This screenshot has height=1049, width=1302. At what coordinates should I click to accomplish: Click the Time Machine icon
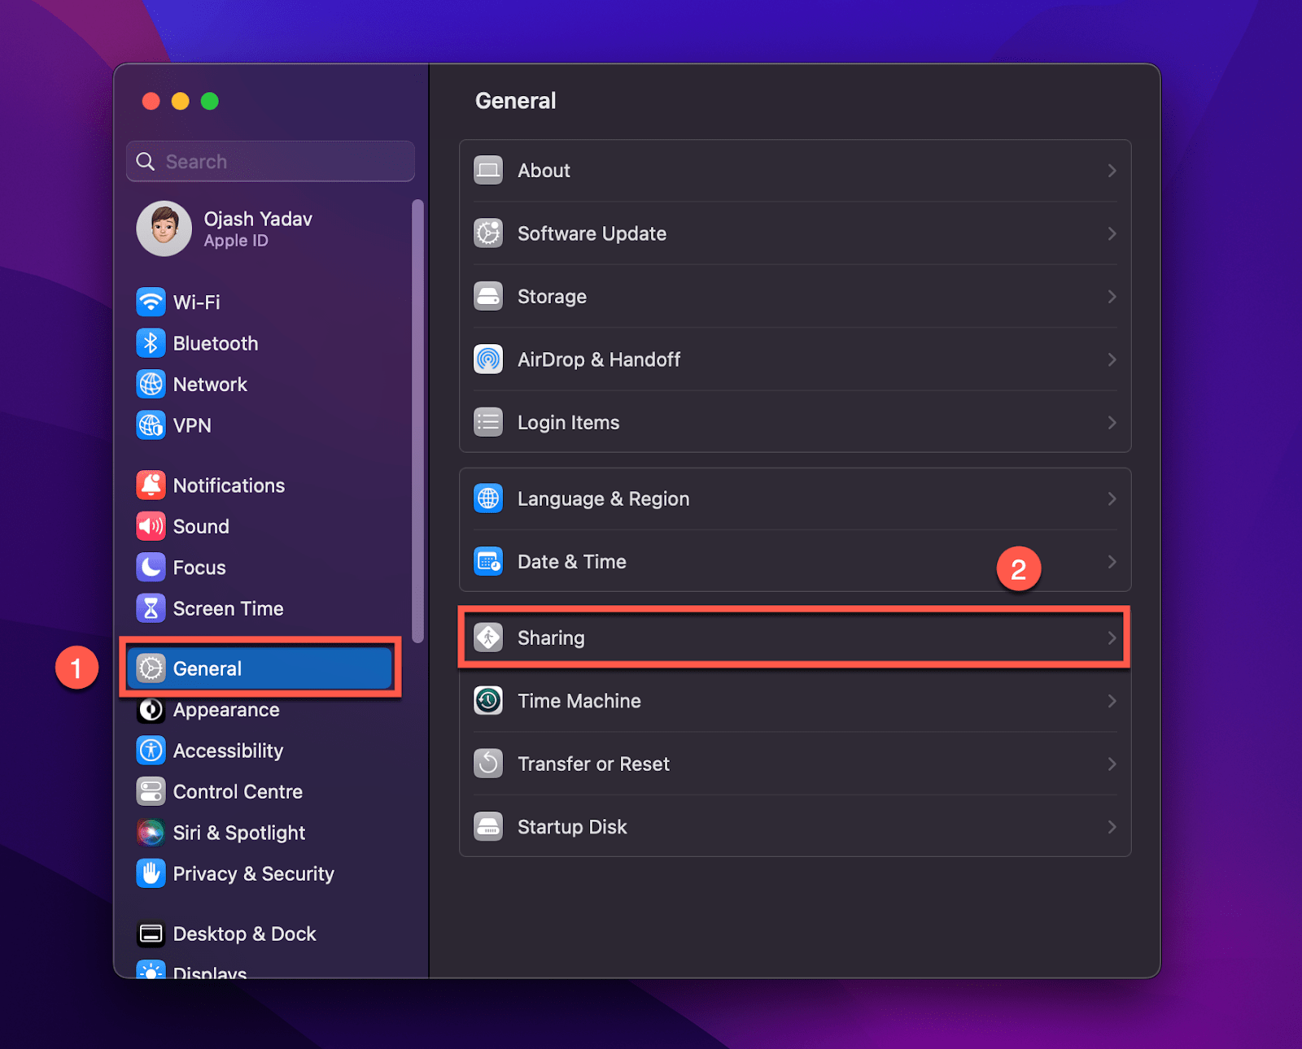pos(488,700)
